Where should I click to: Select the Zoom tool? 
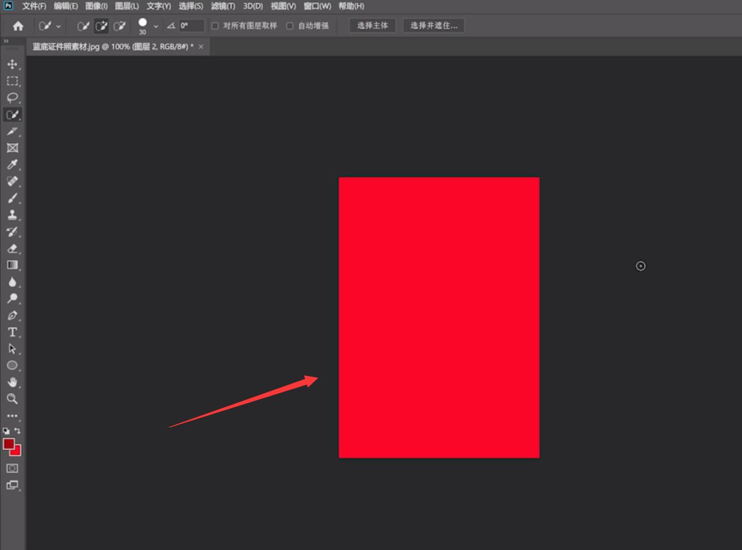point(12,399)
